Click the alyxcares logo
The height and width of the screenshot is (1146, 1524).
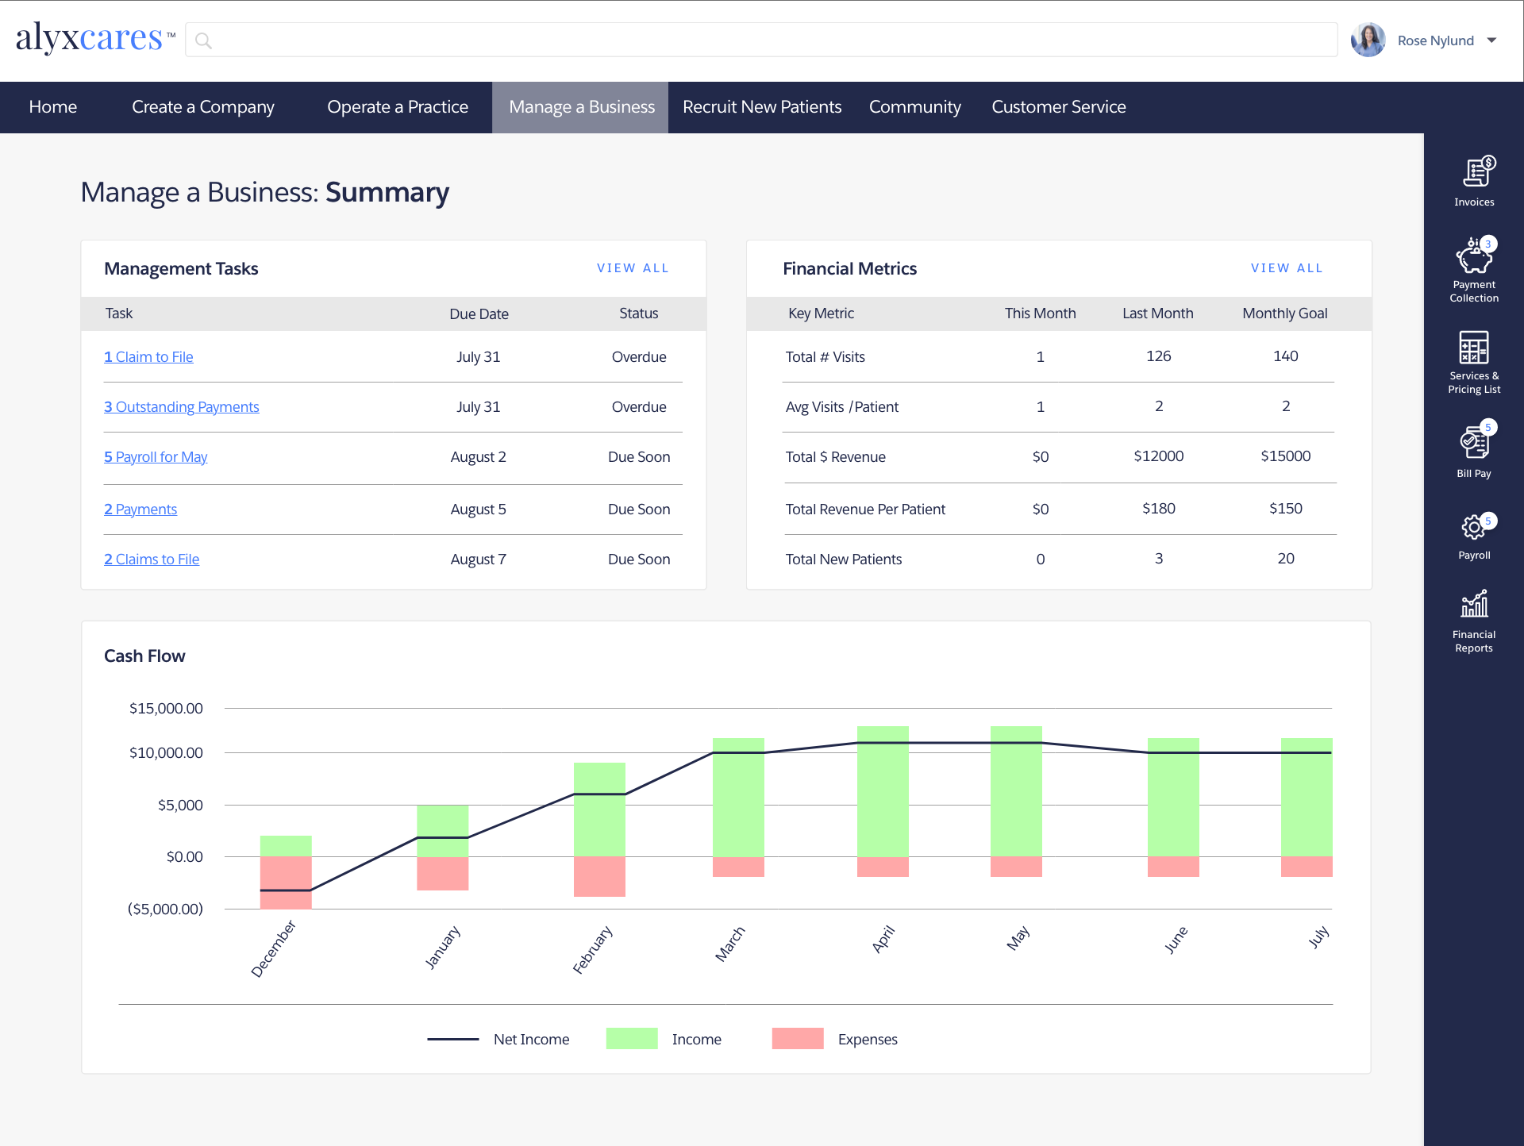[x=90, y=38]
